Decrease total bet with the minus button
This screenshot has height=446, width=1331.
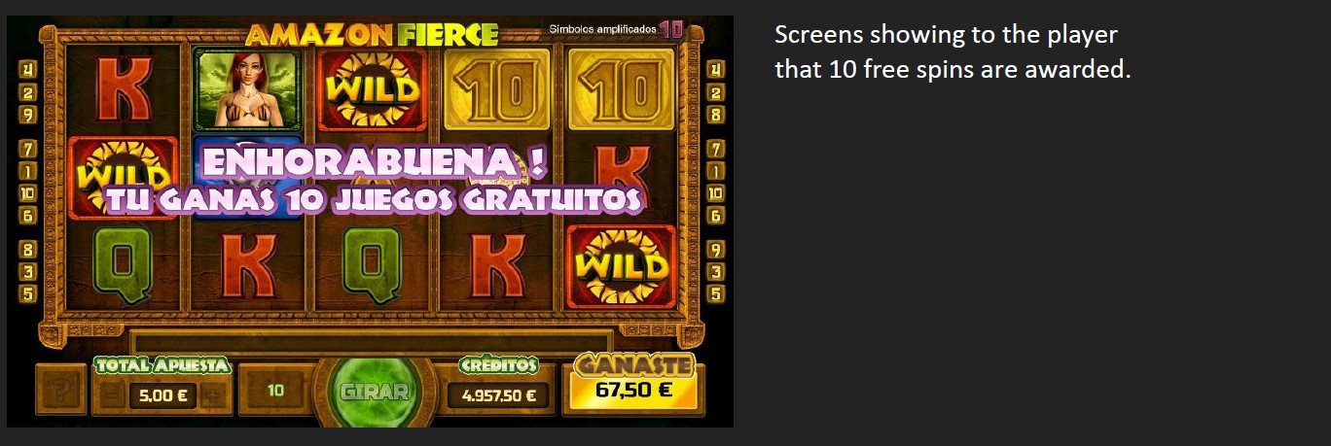[114, 395]
